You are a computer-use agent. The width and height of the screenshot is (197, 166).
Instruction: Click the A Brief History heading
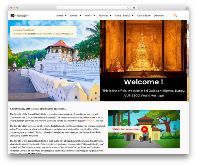(38, 109)
